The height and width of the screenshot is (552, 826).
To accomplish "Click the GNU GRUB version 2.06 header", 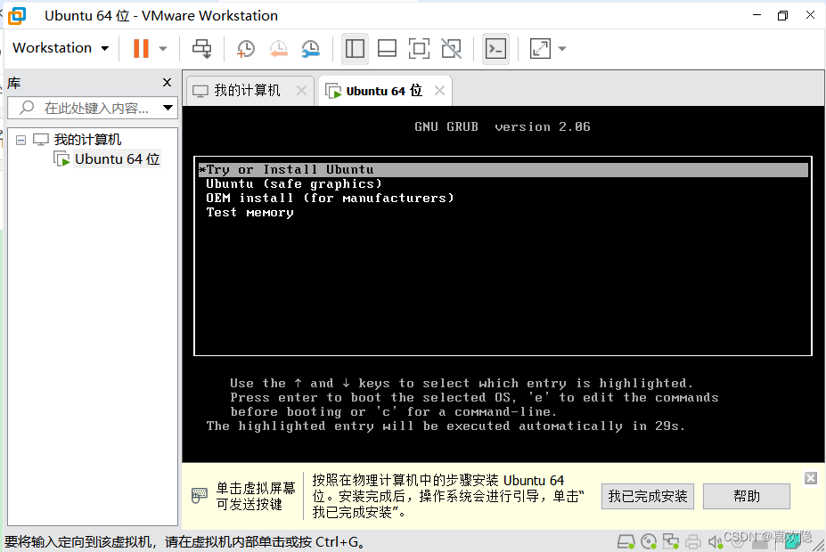I will (502, 126).
